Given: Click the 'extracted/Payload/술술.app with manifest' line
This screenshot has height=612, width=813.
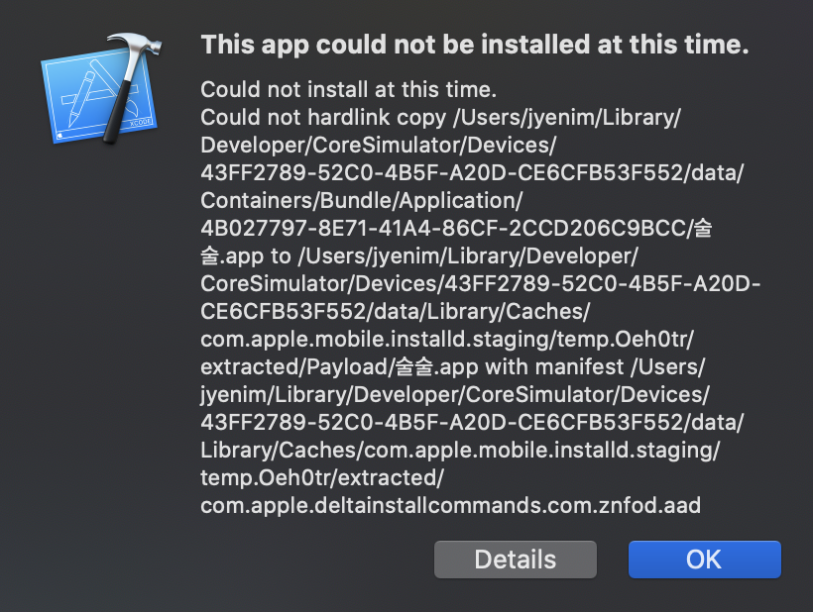Looking at the screenshot, I should click(x=453, y=366).
